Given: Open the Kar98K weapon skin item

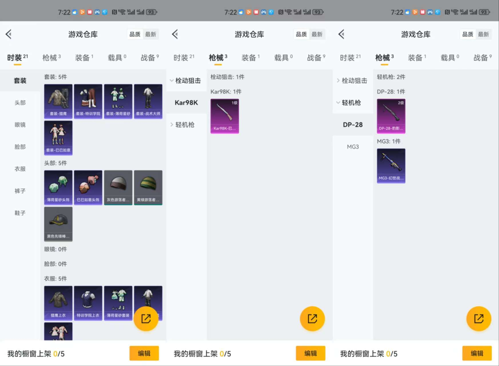Looking at the screenshot, I should [224, 116].
